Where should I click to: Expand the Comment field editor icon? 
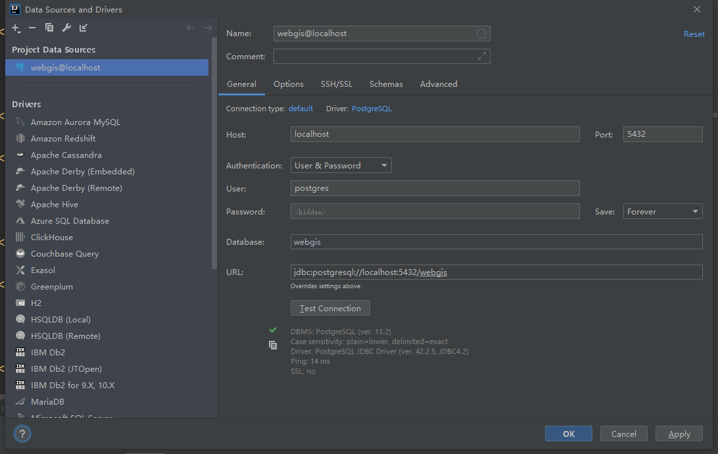tap(482, 56)
